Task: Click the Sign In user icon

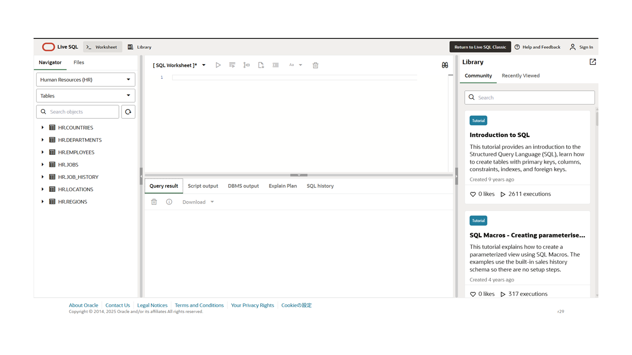Action: click(x=573, y=47)
